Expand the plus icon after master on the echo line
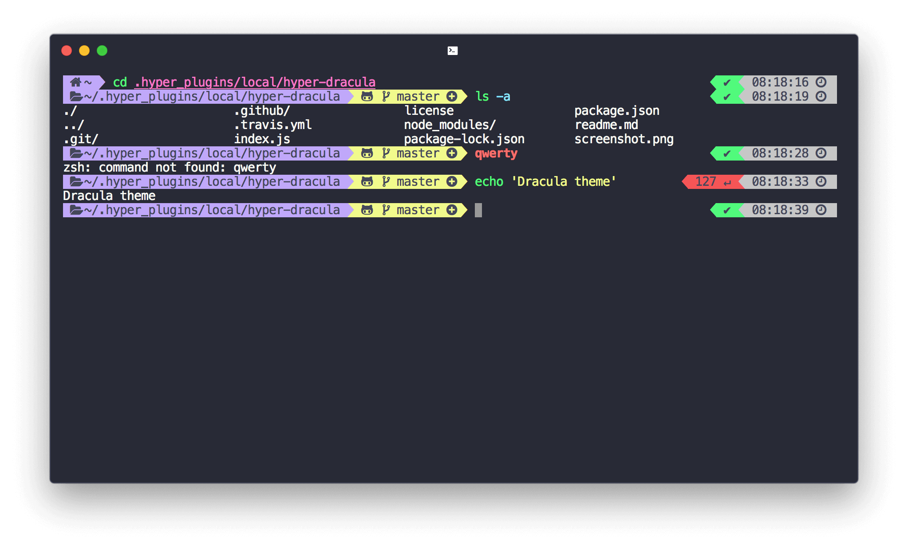Screen dimensions: 908x549 coord(452,181)
